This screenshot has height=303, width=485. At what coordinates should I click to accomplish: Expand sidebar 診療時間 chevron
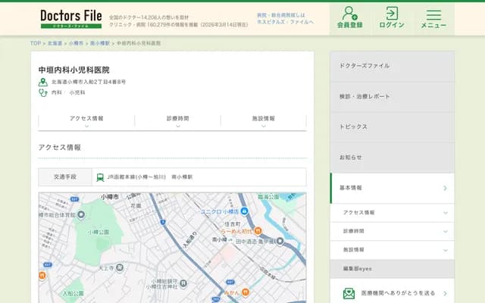tap(445, 231)
